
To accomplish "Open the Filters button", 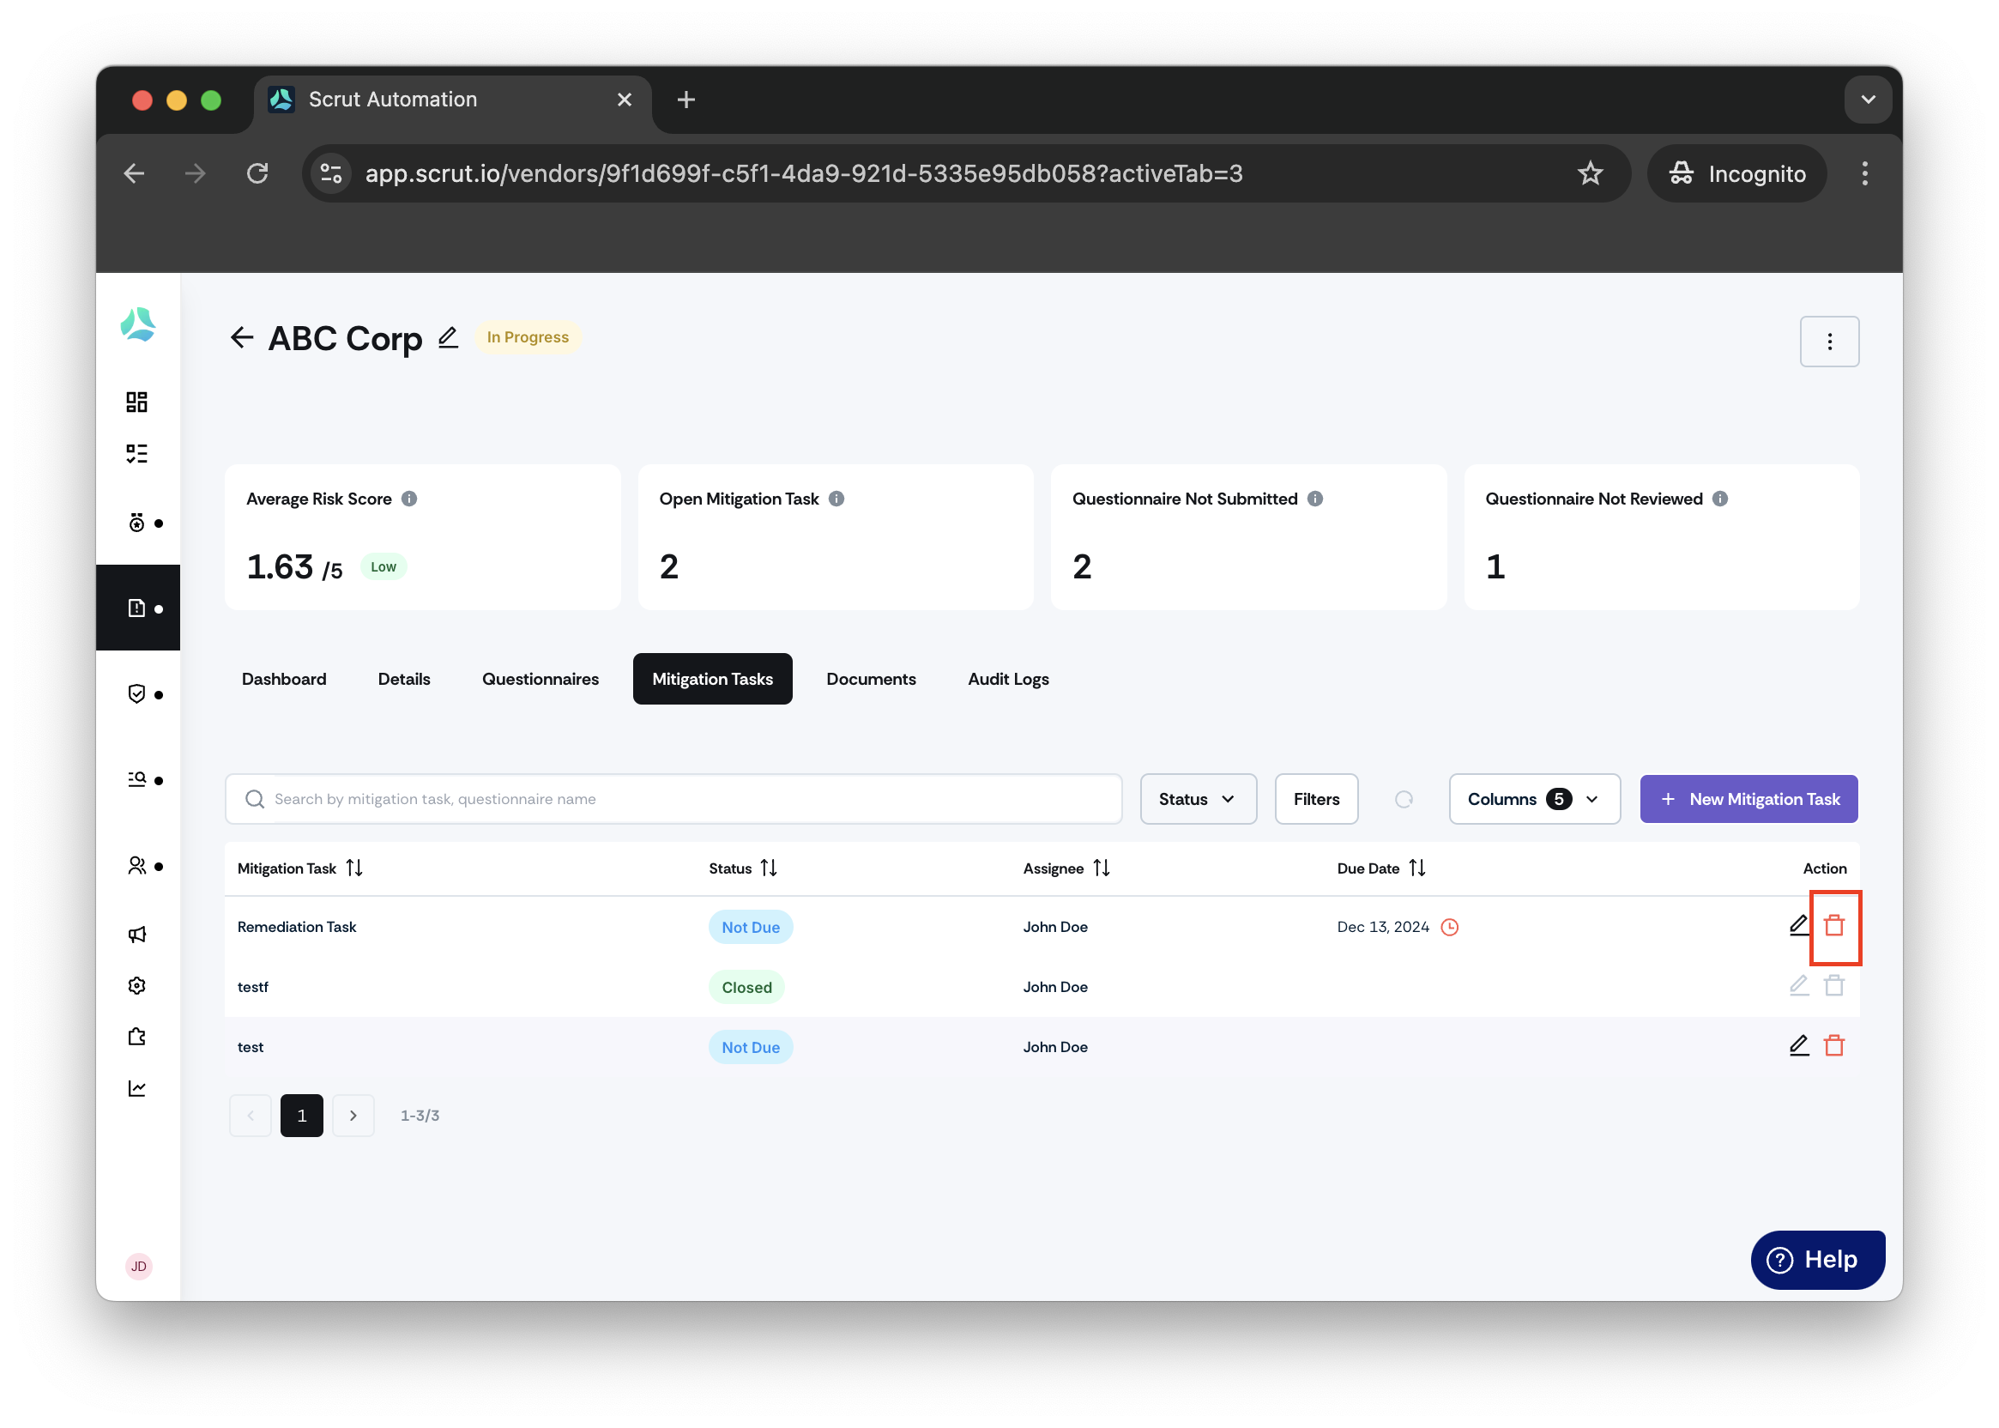I will pyautogui.click(x=1317, y=799).
